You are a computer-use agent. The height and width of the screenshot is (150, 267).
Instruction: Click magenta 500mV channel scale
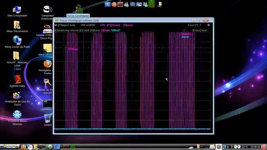tap(106, 30)
